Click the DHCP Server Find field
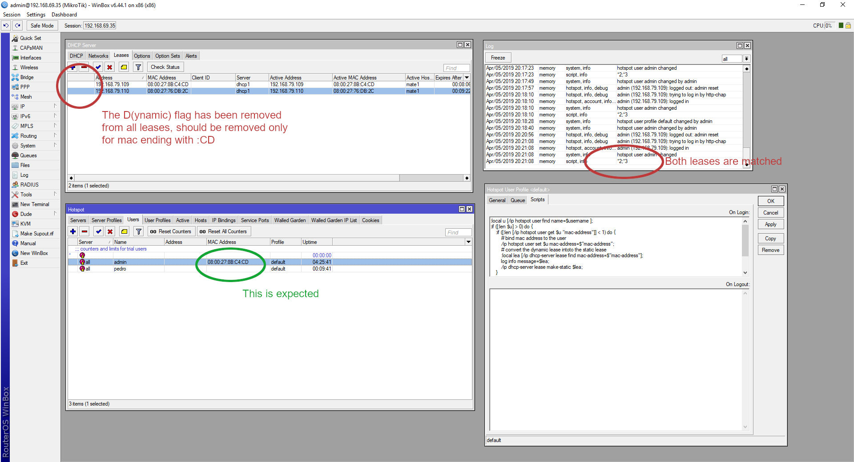Screen dimensions: 854x462 click(x=456, y=68)
